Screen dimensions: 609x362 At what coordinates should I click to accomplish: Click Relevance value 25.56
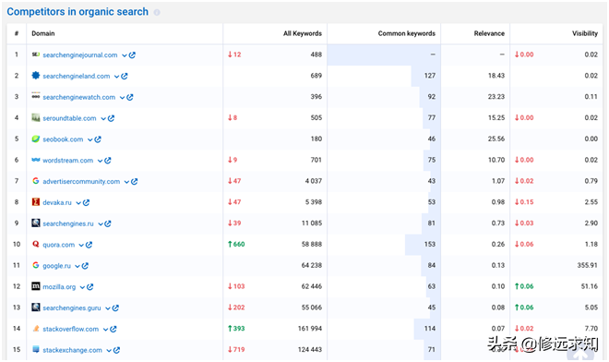(x=496, y=139)
